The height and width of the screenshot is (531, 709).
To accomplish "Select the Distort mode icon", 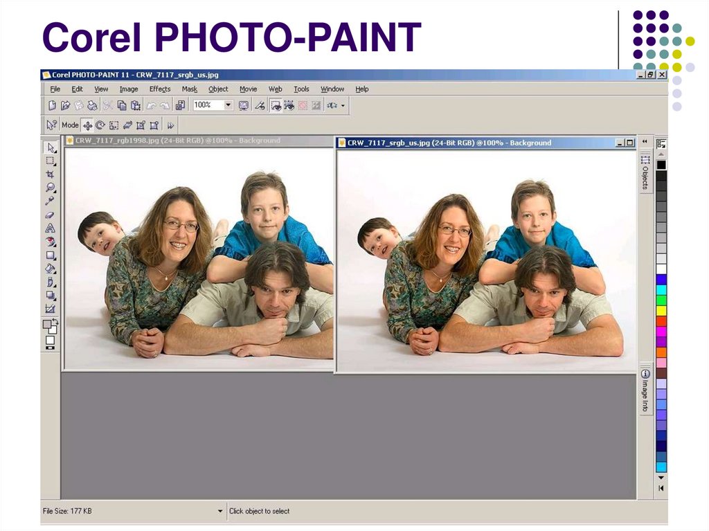I will point(141,125).
